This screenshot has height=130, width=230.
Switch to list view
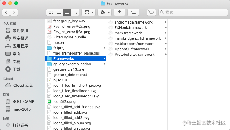59,12
